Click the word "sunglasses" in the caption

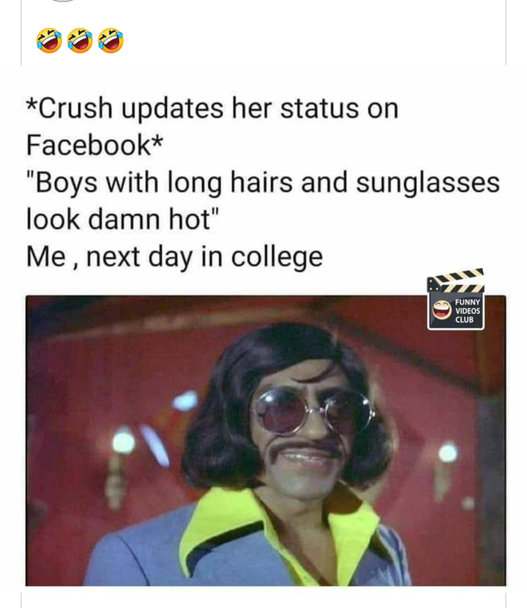point(427,183)
